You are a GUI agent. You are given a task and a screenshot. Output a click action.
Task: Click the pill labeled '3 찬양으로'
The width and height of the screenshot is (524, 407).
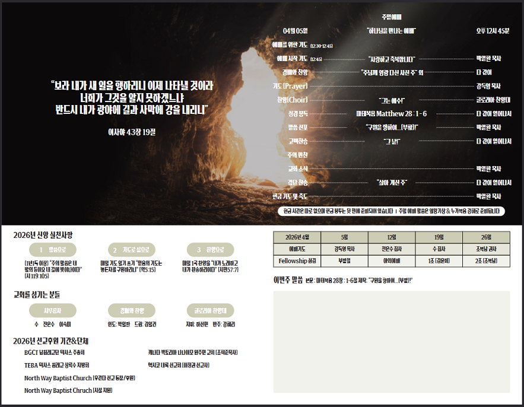(x=211, y=250)
